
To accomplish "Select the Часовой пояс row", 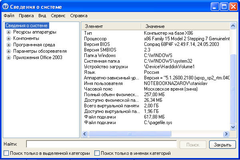I will 156,89.
